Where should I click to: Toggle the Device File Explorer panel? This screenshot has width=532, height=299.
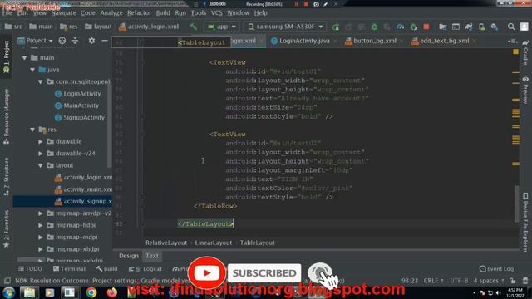point(525,222)
